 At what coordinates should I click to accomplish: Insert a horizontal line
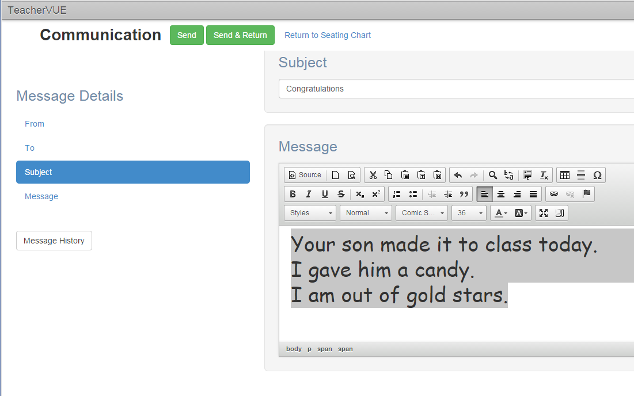click(x=581, y=175)
